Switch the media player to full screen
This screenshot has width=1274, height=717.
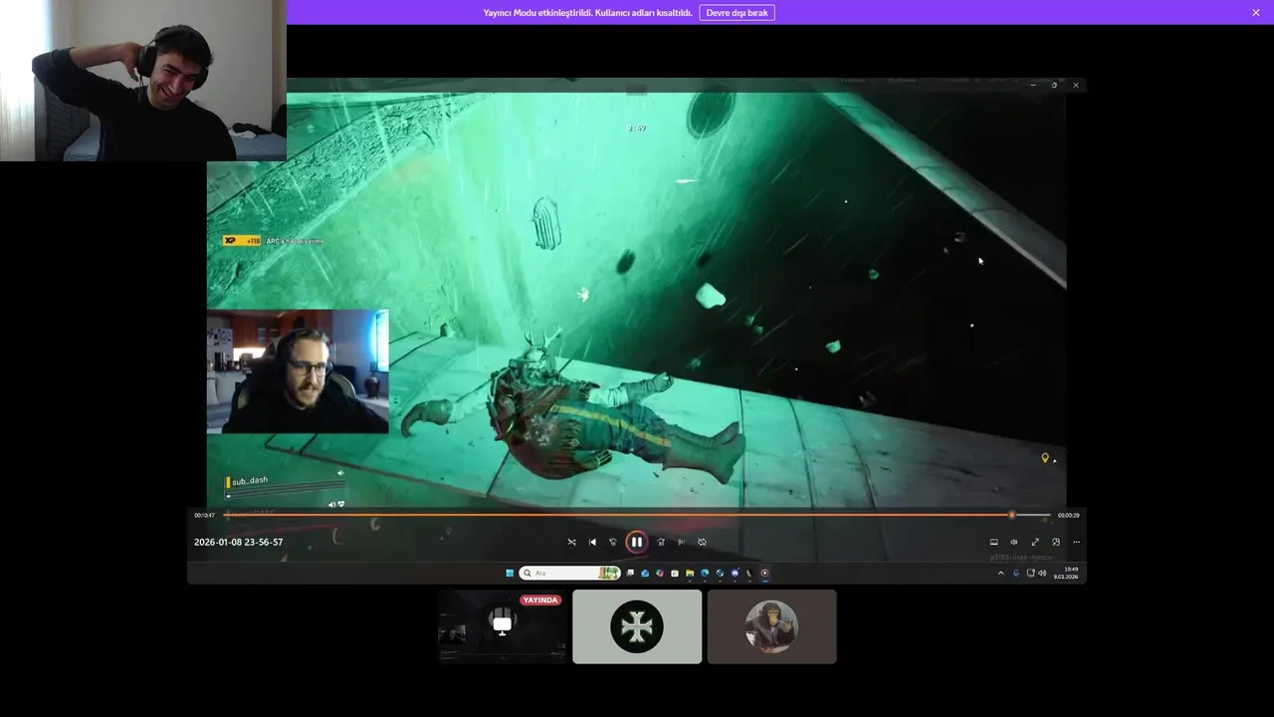tap(1035, 542)
